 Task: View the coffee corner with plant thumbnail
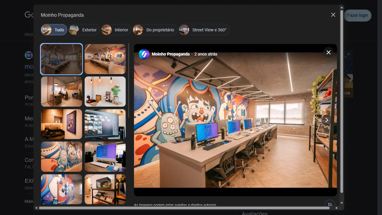[105, 92]
